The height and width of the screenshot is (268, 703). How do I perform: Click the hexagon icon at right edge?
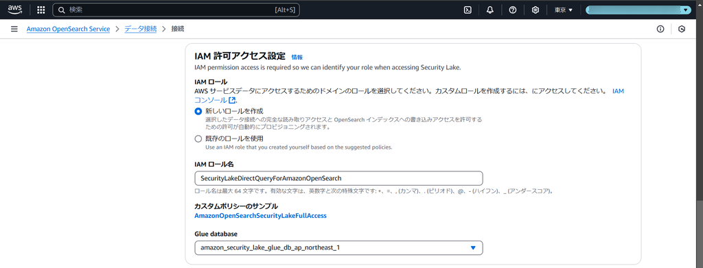click(x=682, y=29)
